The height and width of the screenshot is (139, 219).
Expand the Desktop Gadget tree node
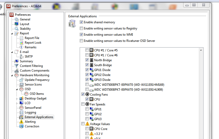(17, 98)
